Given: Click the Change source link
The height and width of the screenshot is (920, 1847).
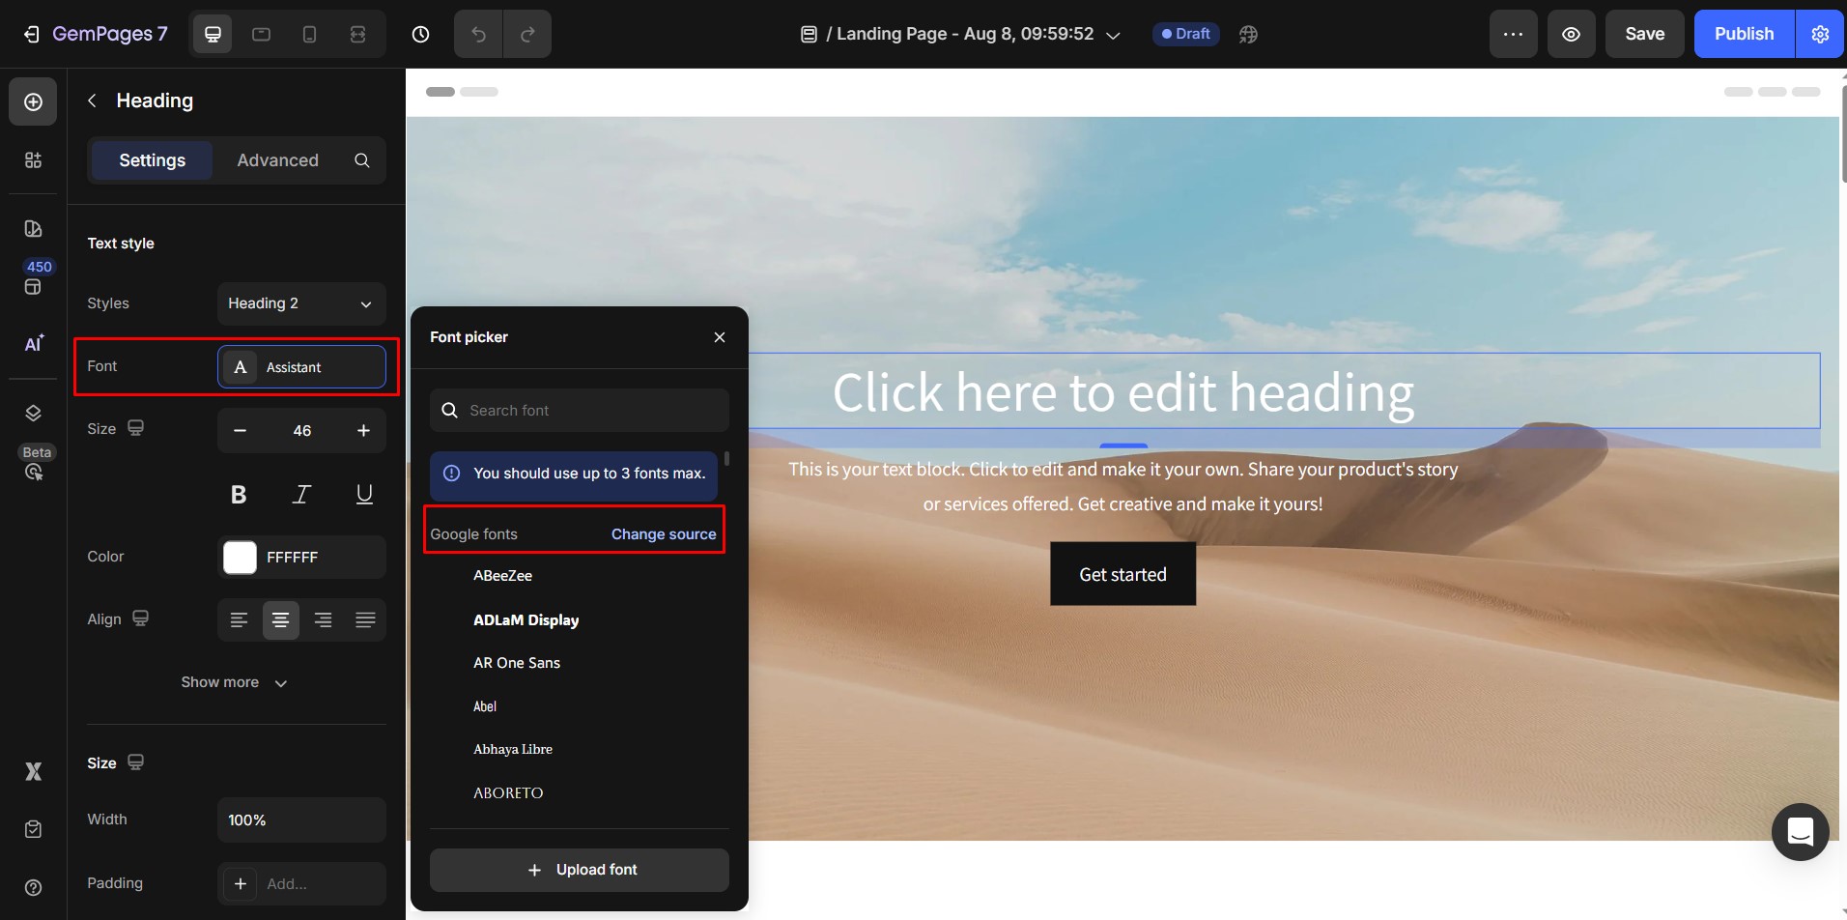Looking at the screenshot, I should coord(664,534).
